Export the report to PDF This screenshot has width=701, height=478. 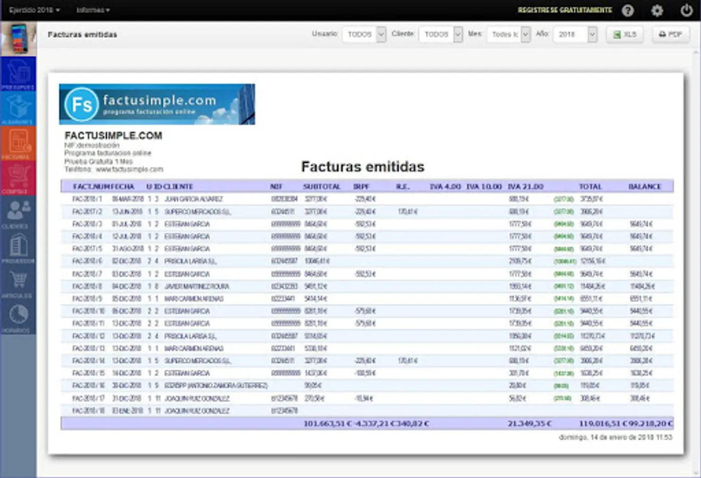(671, 35)
